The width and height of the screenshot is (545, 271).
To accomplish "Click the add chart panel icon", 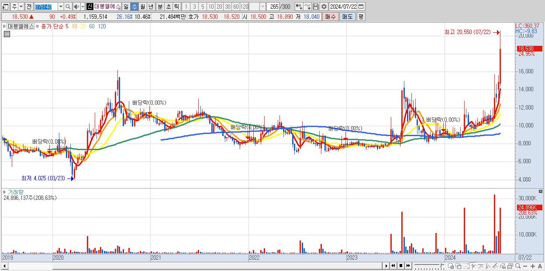I will (x=451, y=266).
